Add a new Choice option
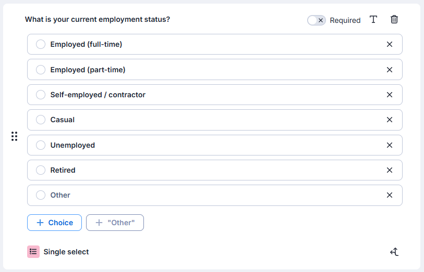 coord(54,223)
